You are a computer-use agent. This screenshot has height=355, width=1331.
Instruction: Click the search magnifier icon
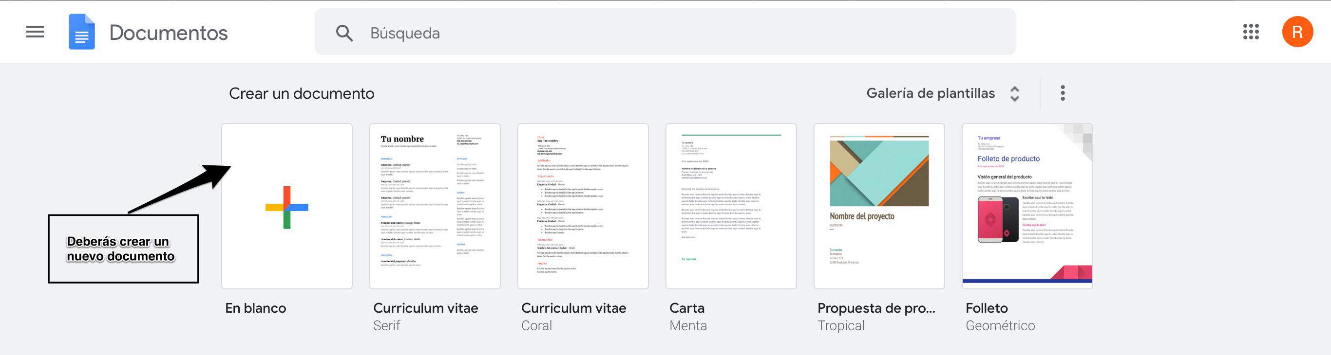(x=344, y=33)
